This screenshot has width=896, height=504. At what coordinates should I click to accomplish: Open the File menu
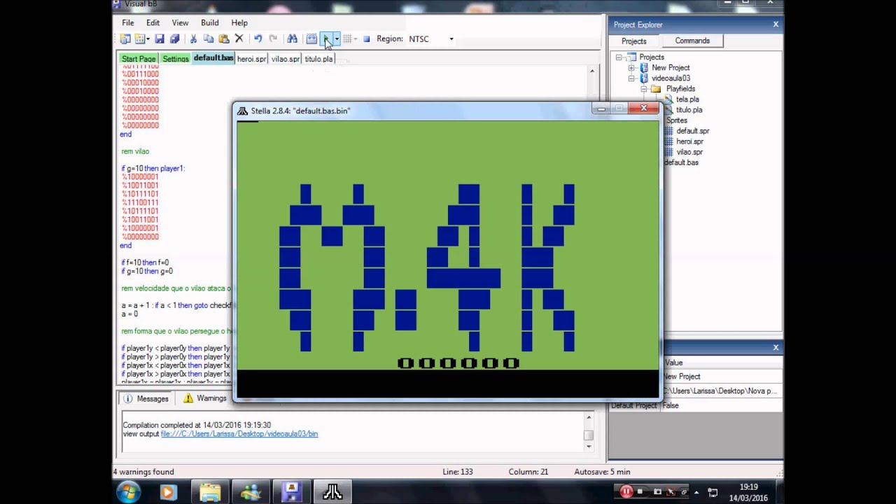coord(128,22)
